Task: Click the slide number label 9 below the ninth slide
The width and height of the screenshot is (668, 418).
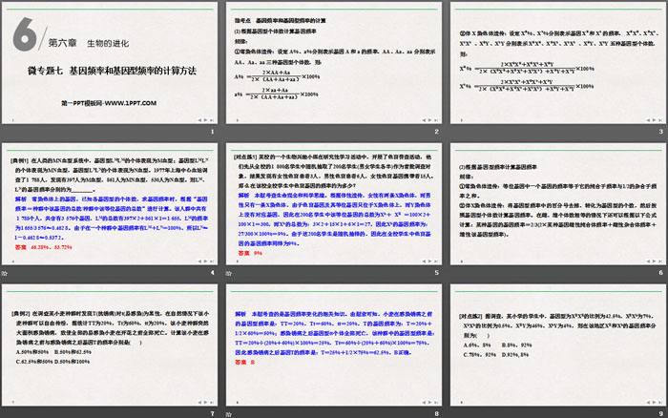Action: tap(660, 413)
